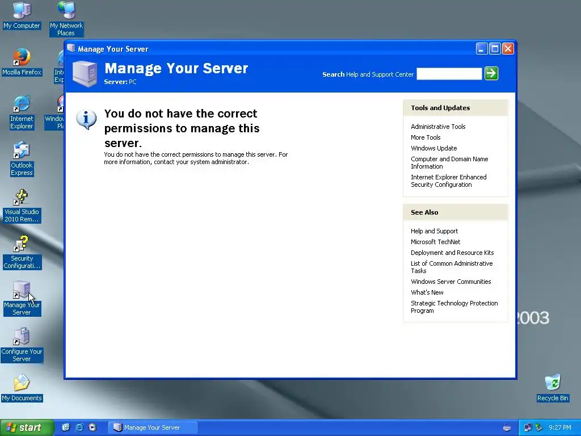Open My Computer desktop icon
The image size is (581, 436).
(x=22, y=15)
